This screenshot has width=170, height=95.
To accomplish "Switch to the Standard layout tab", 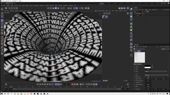I will click(102, 3).
